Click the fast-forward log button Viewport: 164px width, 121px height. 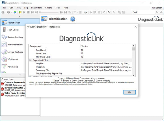point(61,12)
